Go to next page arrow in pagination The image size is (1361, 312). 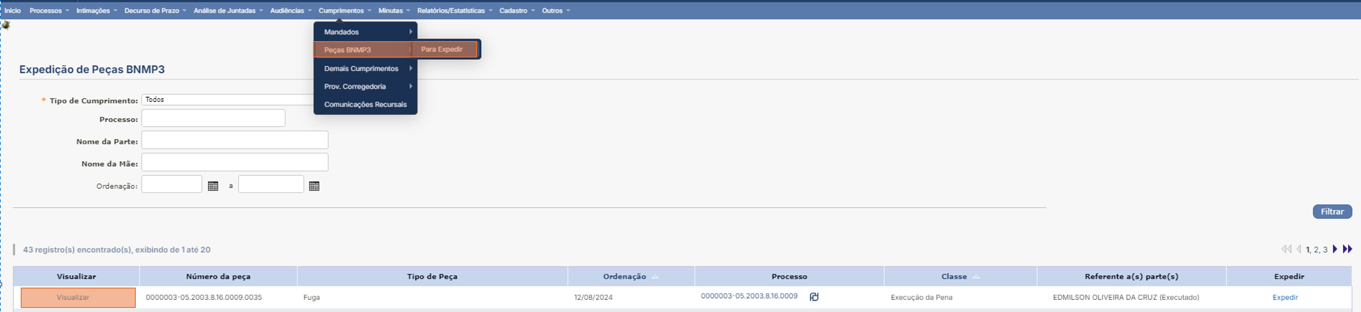(1335, 249)
